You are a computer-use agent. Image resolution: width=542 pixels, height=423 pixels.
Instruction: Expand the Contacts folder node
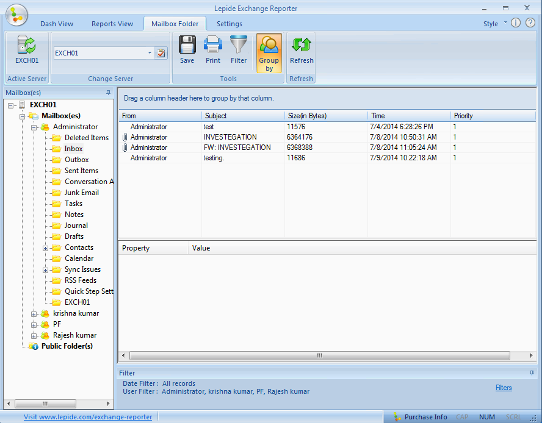tap(45, 248)
